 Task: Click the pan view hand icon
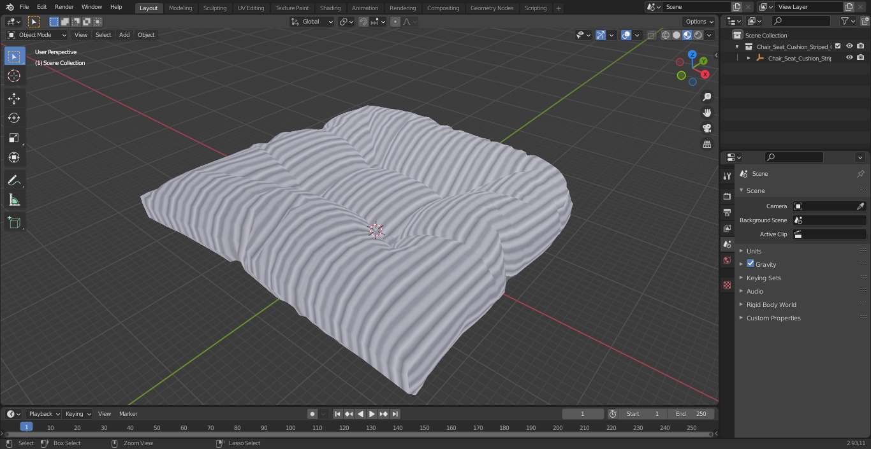pos(706,113)
